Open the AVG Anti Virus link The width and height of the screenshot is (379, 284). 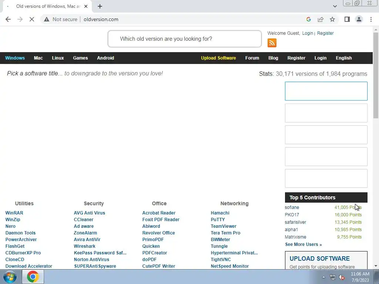[90, 213]
